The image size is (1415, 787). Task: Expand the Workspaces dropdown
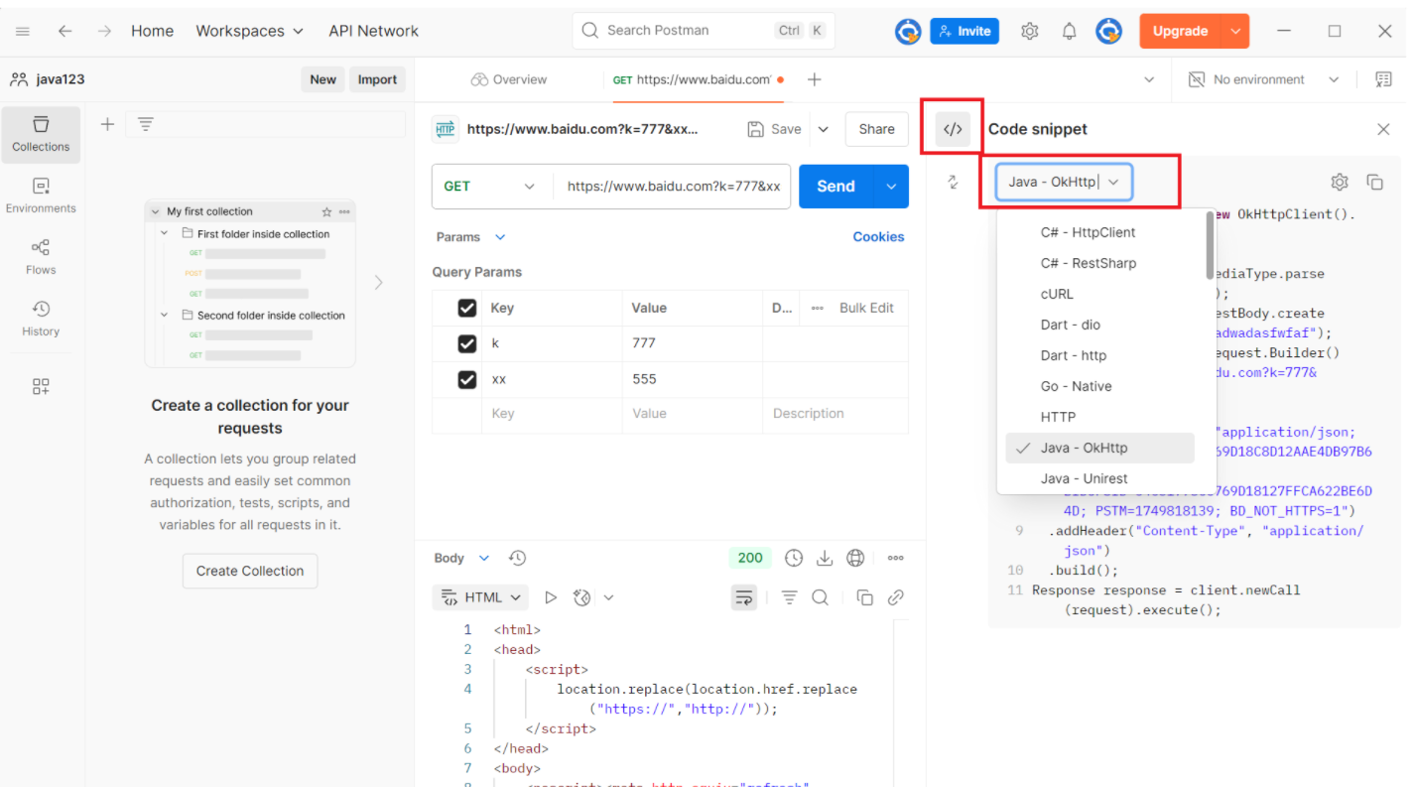click(249, 31)
